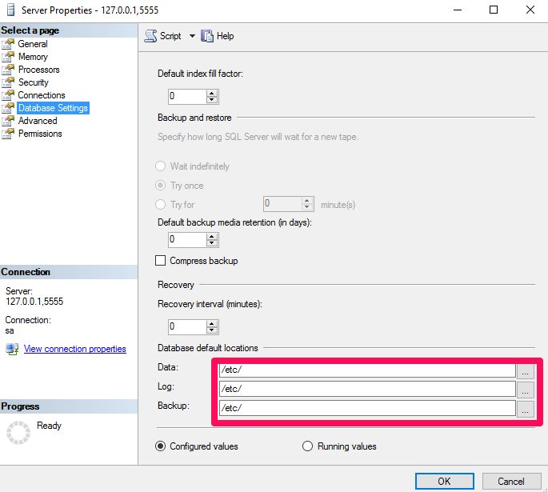Open Help from the toolbar
The width and height of the screenshot is (548, 492).
point(218,36)
